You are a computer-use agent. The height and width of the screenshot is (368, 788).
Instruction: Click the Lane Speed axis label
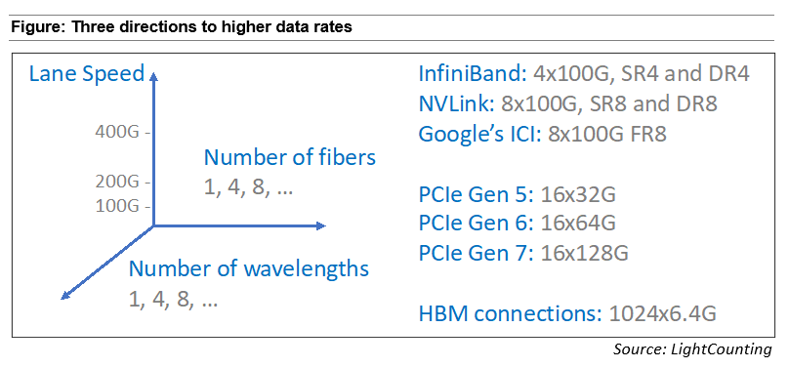pyautogui.click(x=87, y=74)
